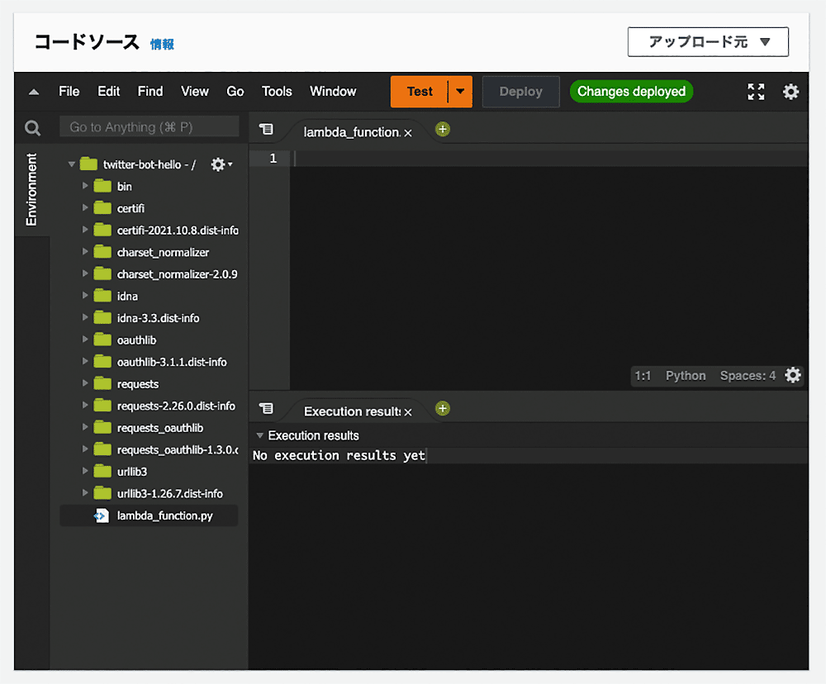Open the Find menu

click(x=150, y=92)
